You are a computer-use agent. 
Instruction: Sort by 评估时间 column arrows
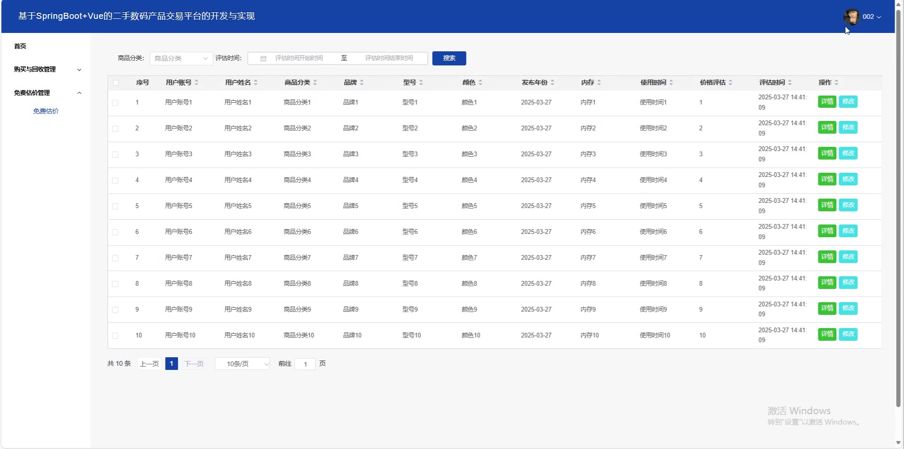[x=790, y=83]
